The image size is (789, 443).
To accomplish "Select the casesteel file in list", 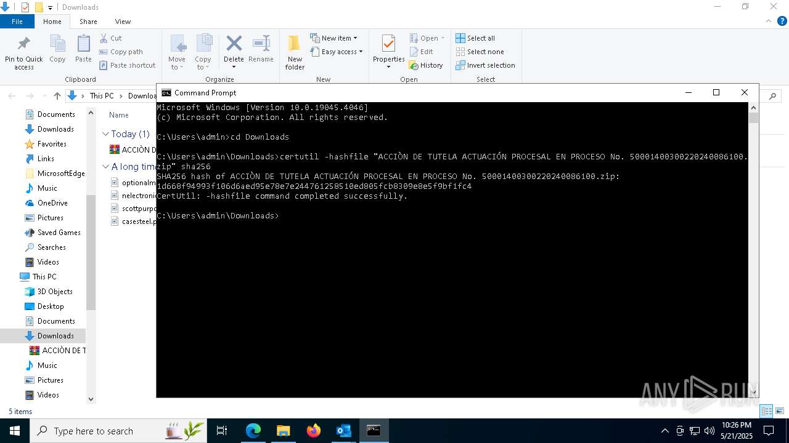I will click(x=133, y=221).
